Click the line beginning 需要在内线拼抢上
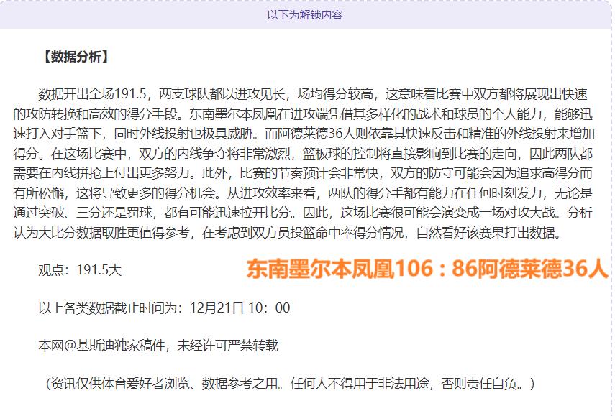The height and width of the screenshot is (416, 615). [x=303, y=173]
